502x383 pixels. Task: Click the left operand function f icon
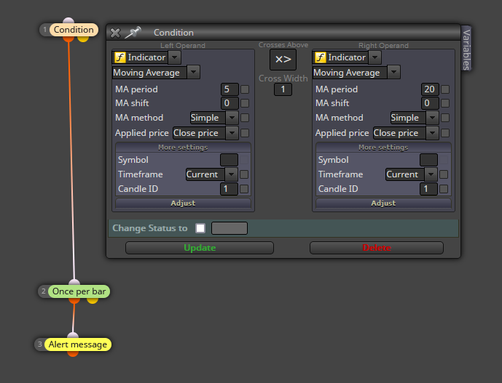point(119,57)
